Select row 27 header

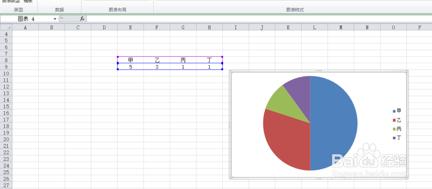6,186
